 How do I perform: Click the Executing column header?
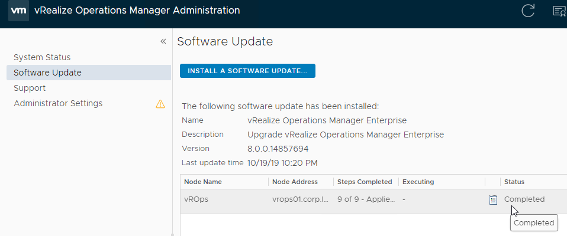point(418,182)
